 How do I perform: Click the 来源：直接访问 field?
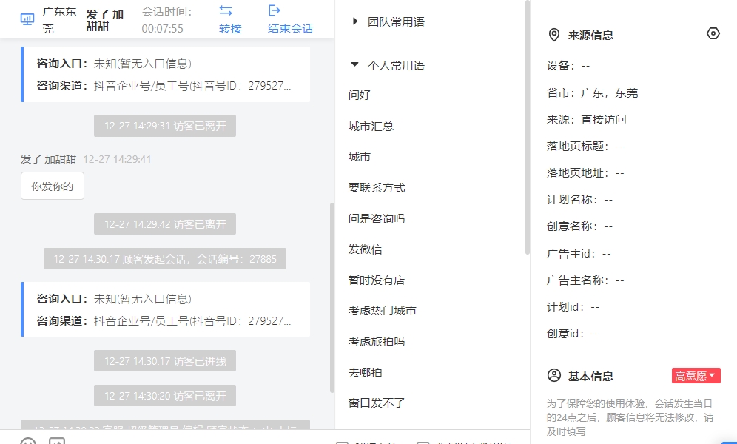(x=587, y=119)
